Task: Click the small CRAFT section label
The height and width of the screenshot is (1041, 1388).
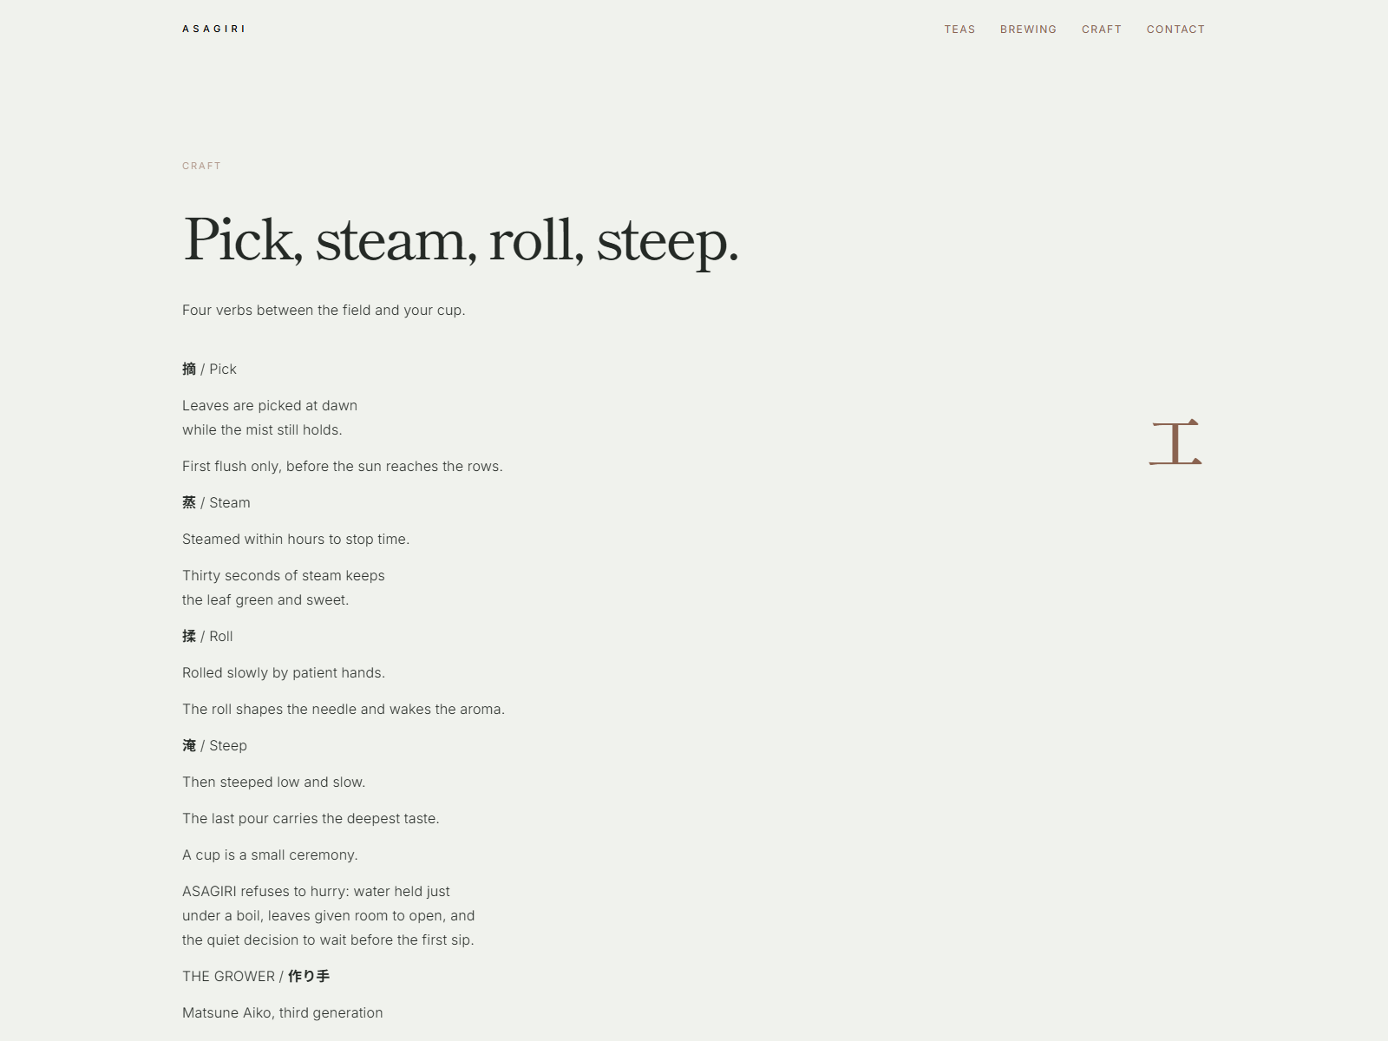Action: click(x=201, y=166)
